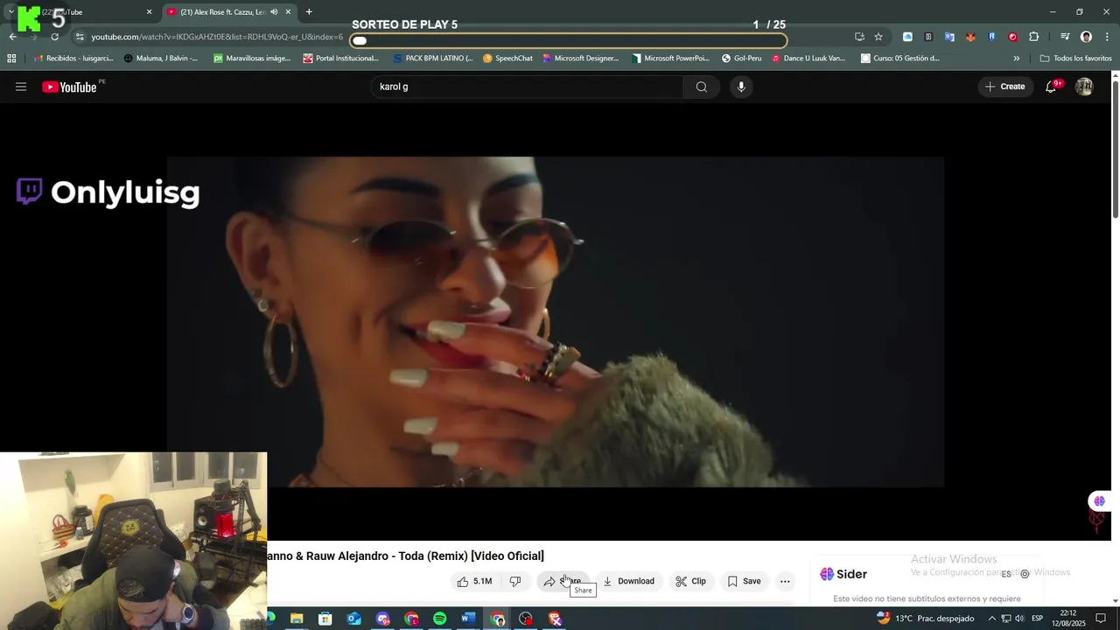The width and height of the screenshot is (1120, 630).
Task: Go to YouTube home via logo
Action: (x=69, y=87)
